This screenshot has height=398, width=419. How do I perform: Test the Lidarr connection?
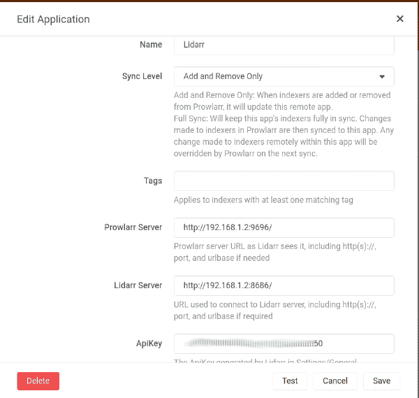pos(290,381)
